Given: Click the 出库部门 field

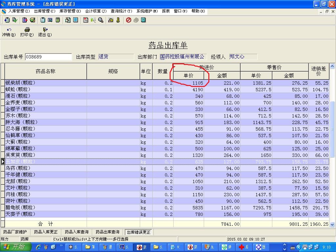Looking at the screenshot, I should pyautogui.click(x=183, y=56).
